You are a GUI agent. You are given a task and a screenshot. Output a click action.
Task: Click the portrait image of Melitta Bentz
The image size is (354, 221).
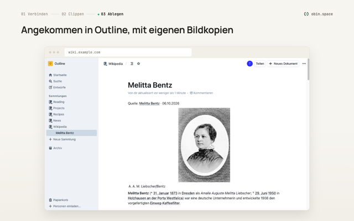[204, 145]
